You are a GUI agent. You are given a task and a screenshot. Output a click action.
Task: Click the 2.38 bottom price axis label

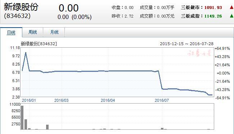pos(16,97)
